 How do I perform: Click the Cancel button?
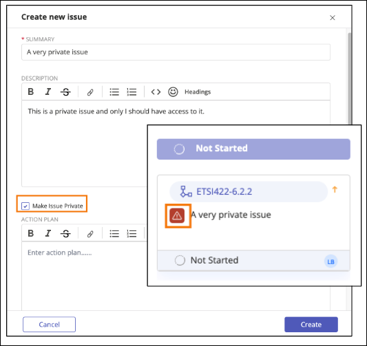coord(49,325)
